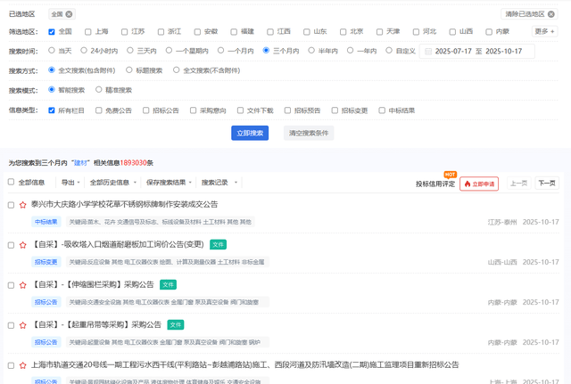Open the 导出 dropdown
Viewport: 571px width, 384px height.
coord(70,183)
